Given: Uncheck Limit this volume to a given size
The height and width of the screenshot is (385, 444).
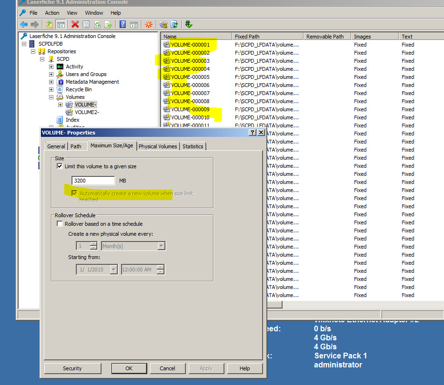Looking at the screenshot, I should pyautogui.click(x=60, y=166).
